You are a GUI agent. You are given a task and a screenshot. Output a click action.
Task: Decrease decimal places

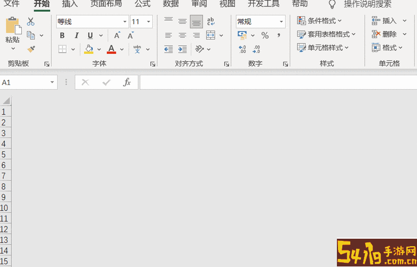tap(257, 49)
